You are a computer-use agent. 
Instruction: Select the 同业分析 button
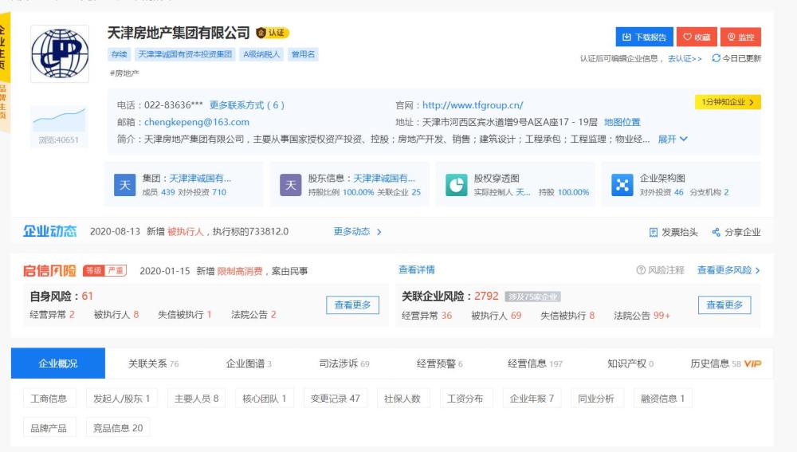coord(596,399)
